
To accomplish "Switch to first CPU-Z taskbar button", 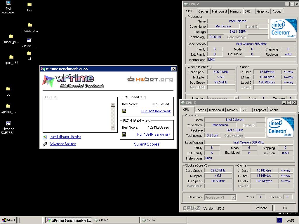I will coord(116,220).
